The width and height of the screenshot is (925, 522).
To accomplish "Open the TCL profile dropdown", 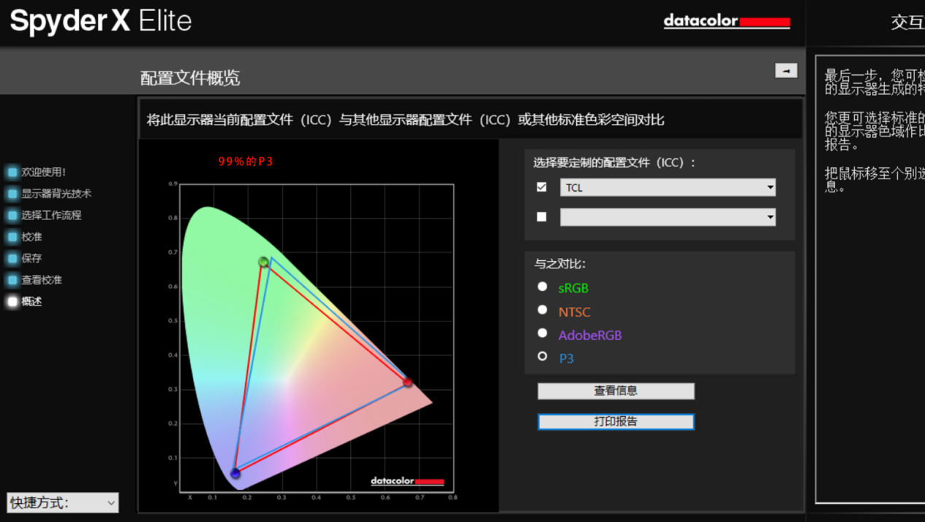I will (x=667, y=187).
